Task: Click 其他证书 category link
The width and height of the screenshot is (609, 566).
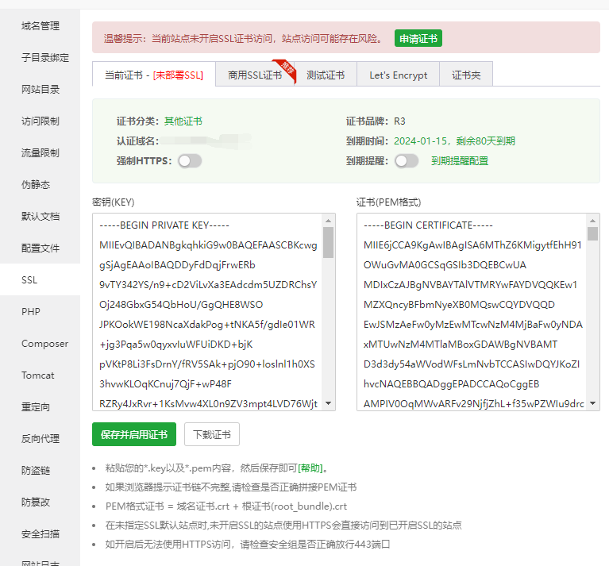Action: [x=183, y=121]
